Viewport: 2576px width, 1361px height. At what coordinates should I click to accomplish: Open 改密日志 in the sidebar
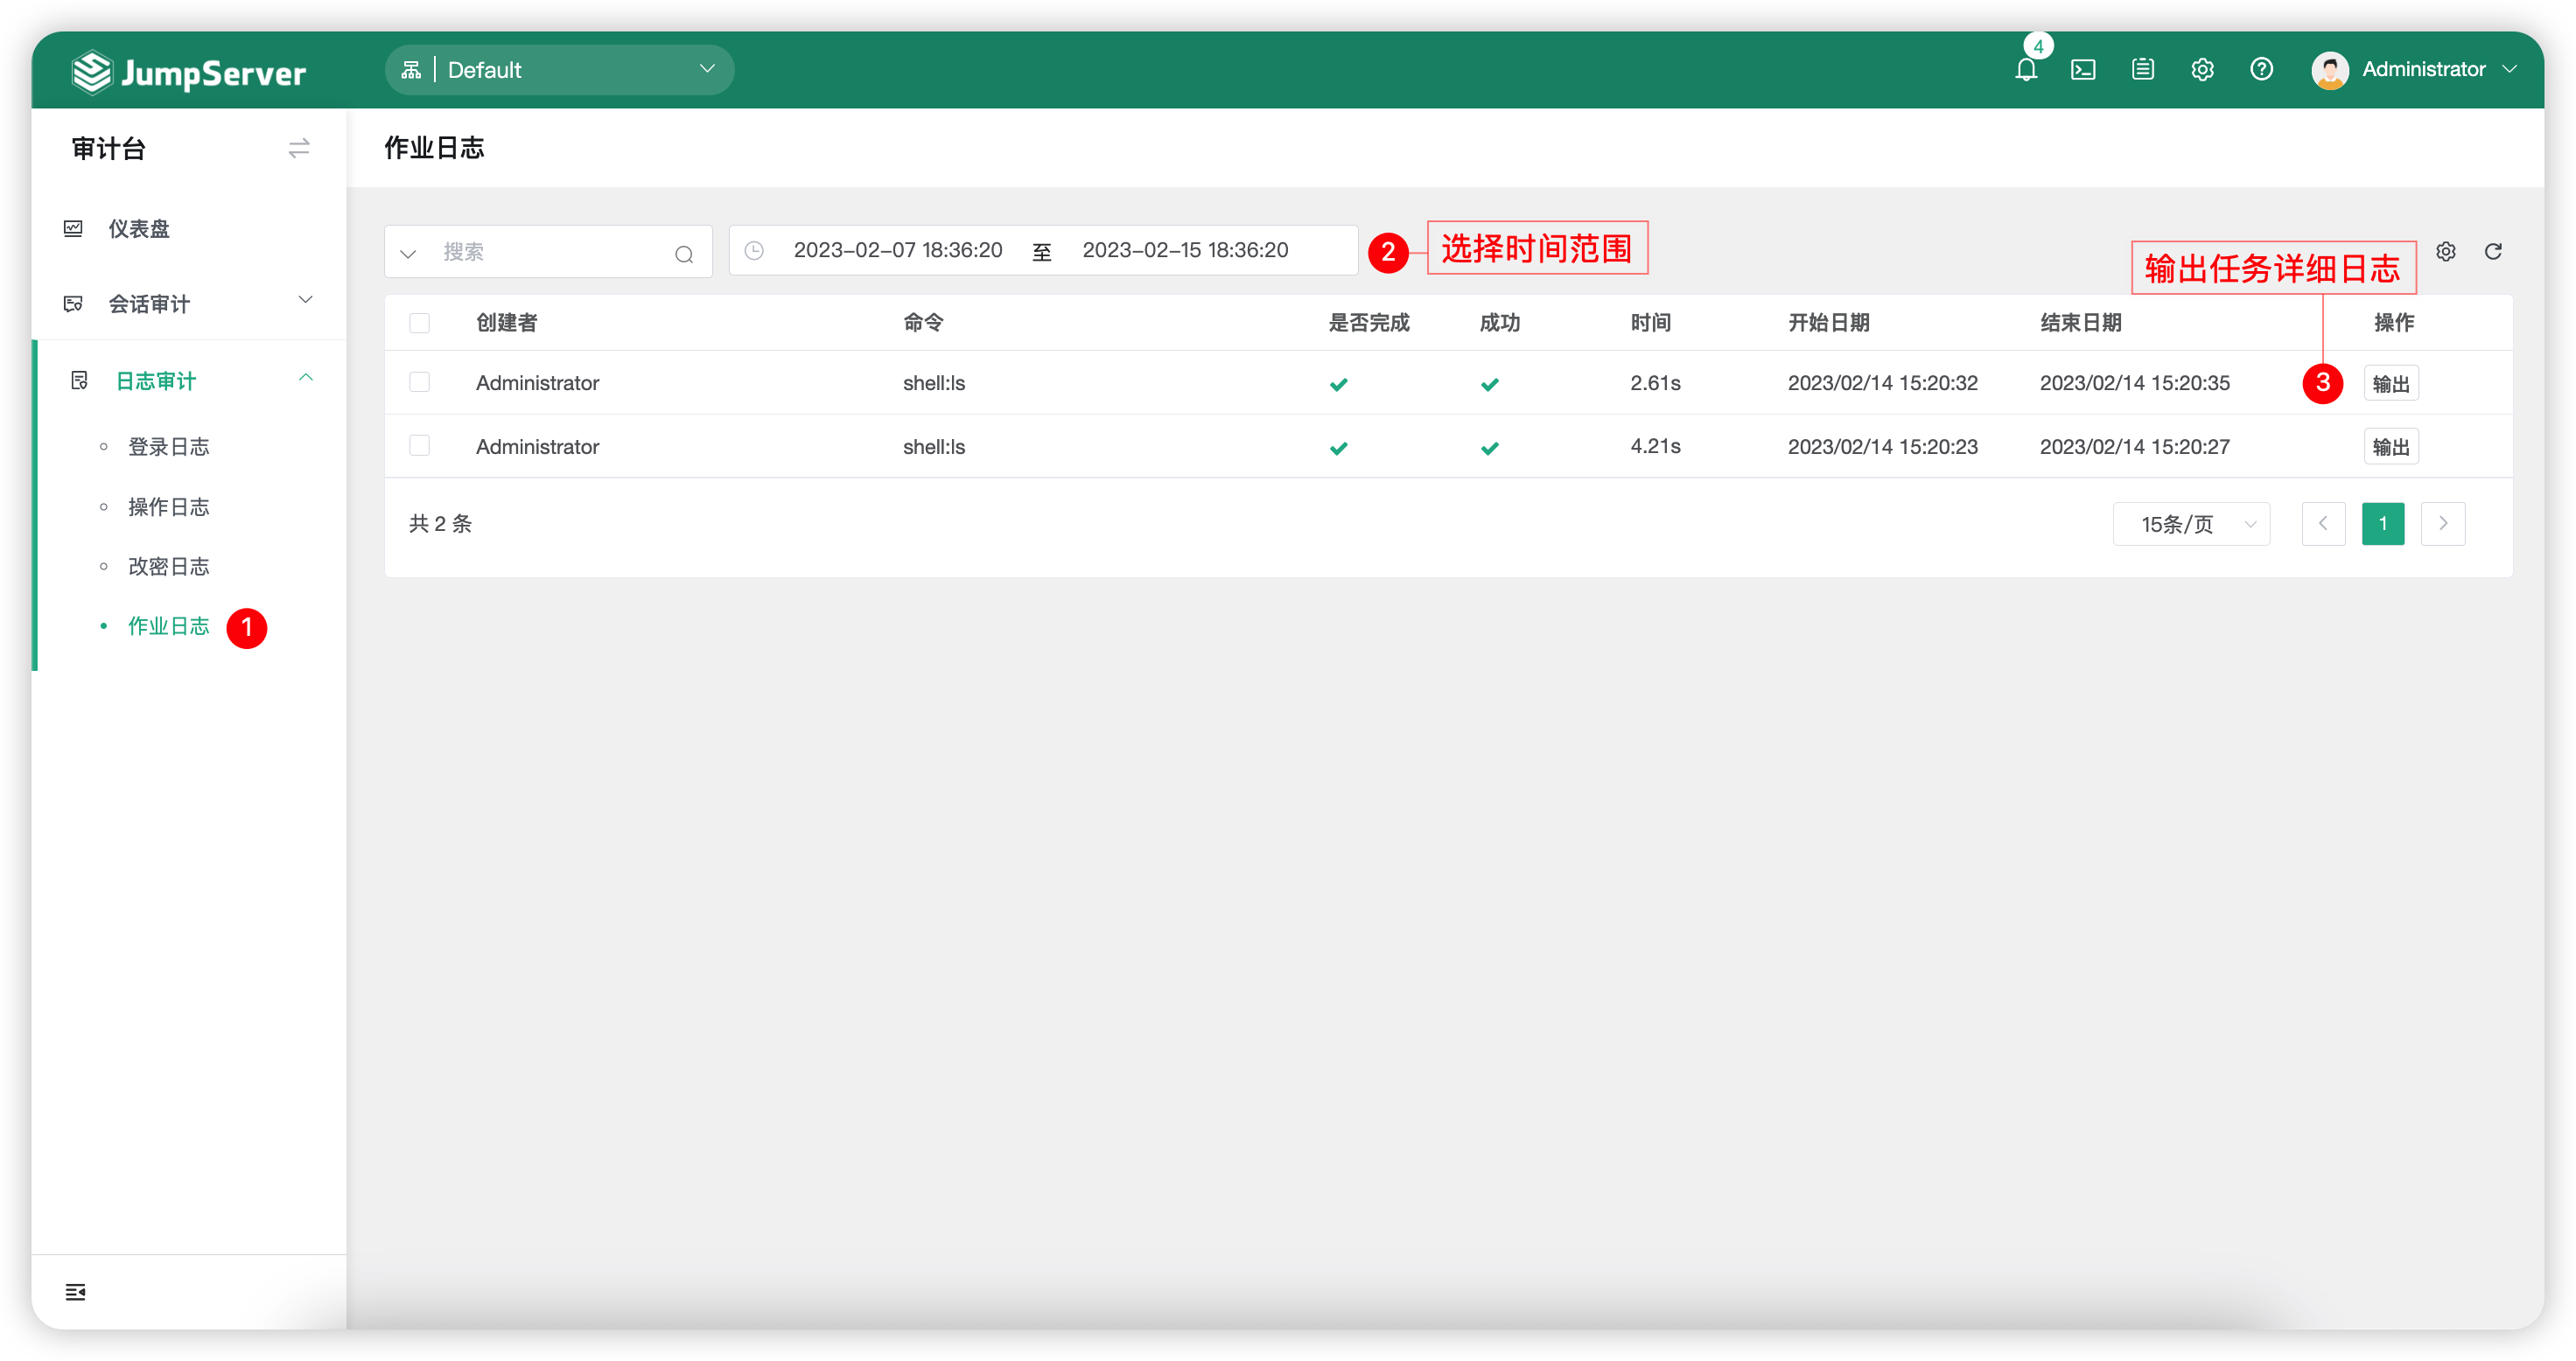(x=169, y=567)
